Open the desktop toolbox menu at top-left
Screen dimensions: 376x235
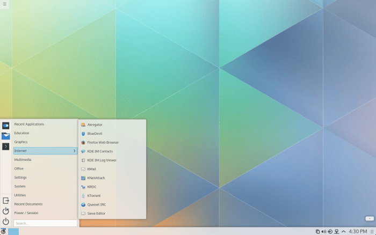[5, 5]
